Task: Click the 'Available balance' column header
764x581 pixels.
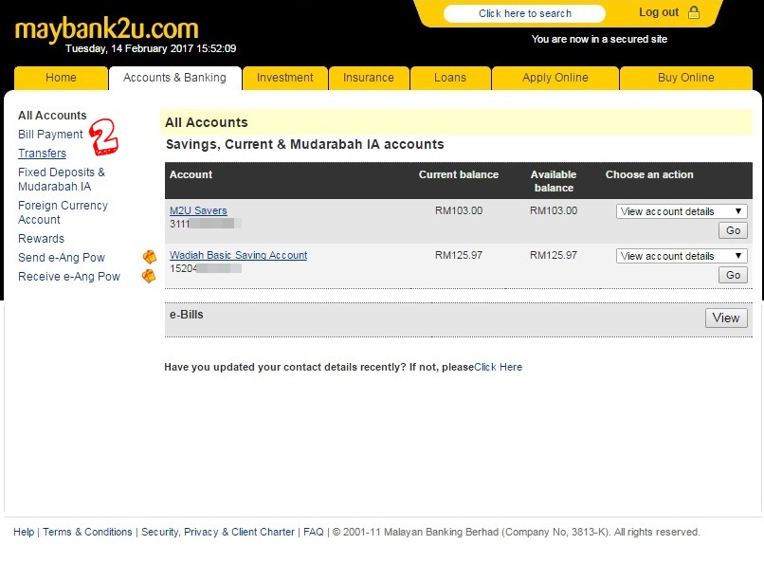Action: pos(554,181)
